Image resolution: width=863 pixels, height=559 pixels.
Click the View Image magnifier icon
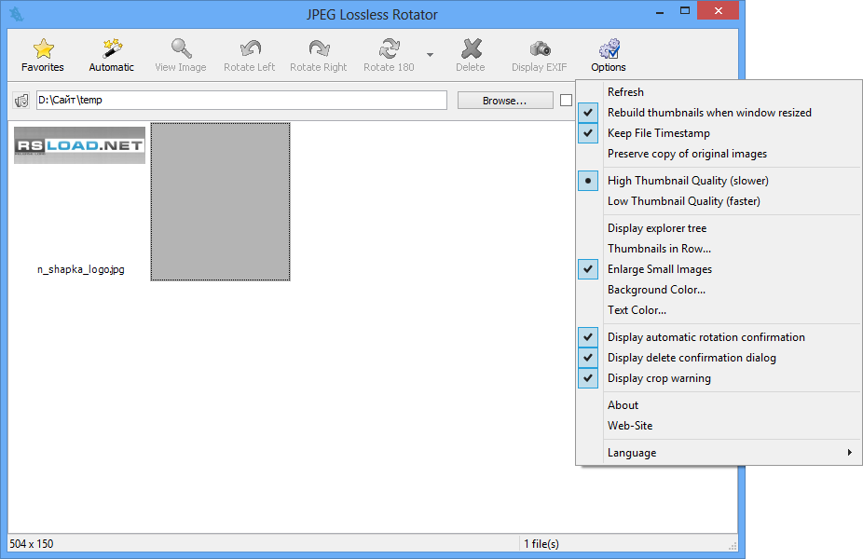tap(181, 48)
